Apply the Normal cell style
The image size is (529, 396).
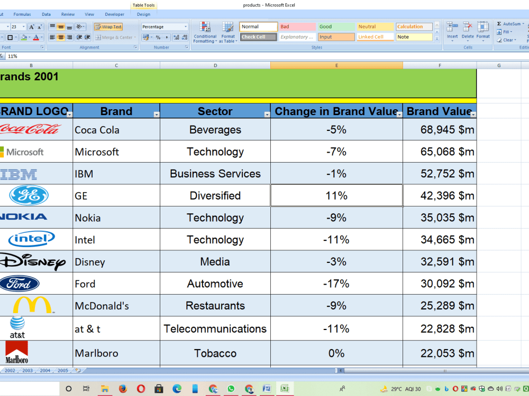(x=259, y=26)
